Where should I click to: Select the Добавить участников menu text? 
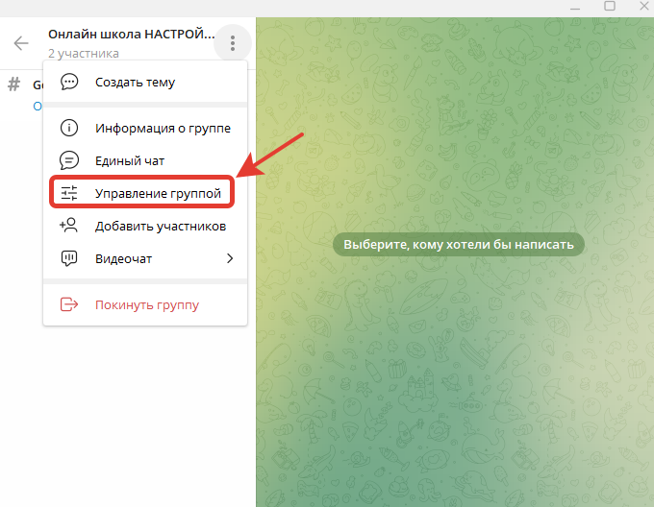[x=160, y=226]
